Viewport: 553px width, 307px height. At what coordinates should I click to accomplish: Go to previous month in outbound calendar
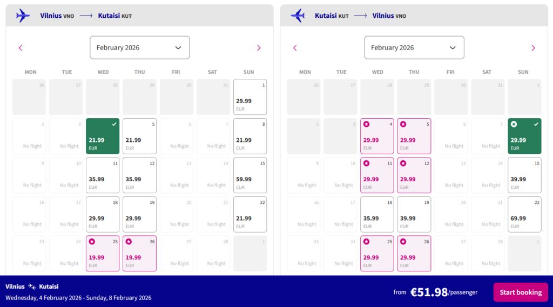[x=21, y=48]
